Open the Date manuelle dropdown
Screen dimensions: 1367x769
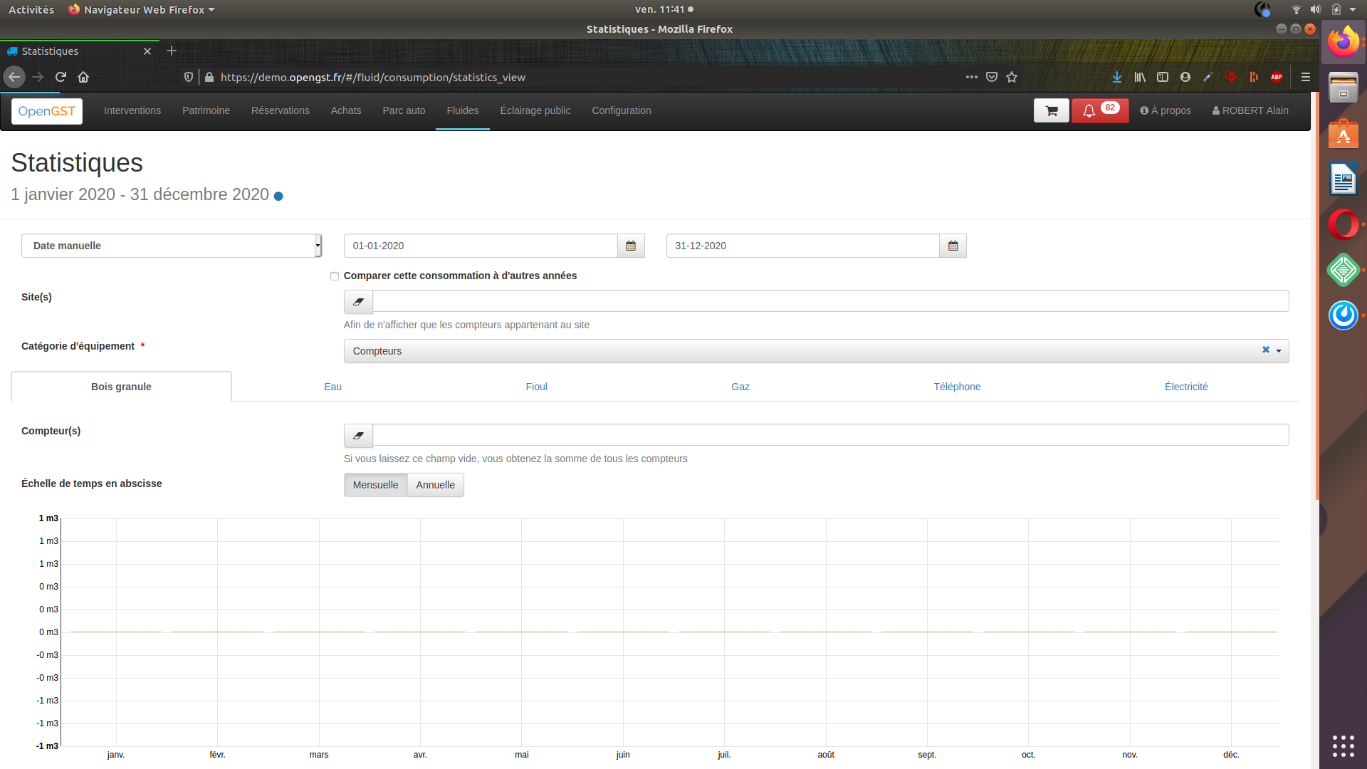pos(171,246)
